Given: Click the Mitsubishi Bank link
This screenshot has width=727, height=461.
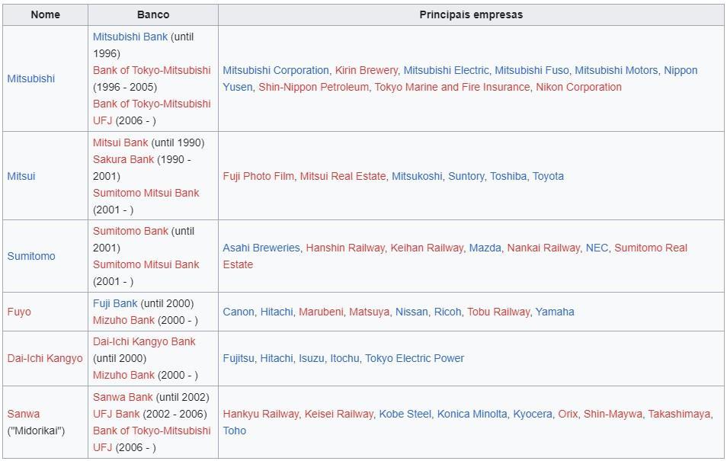Looking at the screenshot, I should (x=130, y=37).
